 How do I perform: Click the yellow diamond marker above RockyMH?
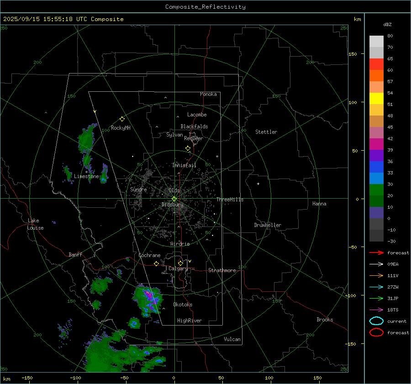pyautogui.click(x=122, y=119)
